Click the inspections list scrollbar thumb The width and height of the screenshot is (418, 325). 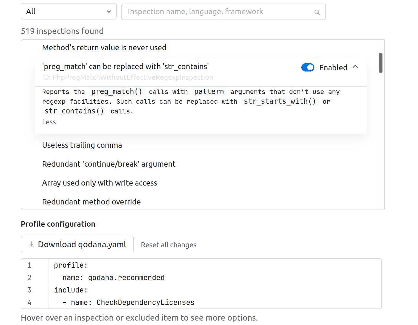coord(381,63)
